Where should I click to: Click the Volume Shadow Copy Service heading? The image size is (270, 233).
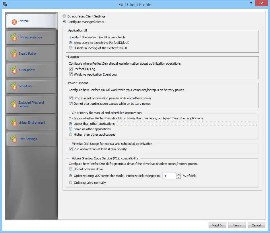click(105, 158)
